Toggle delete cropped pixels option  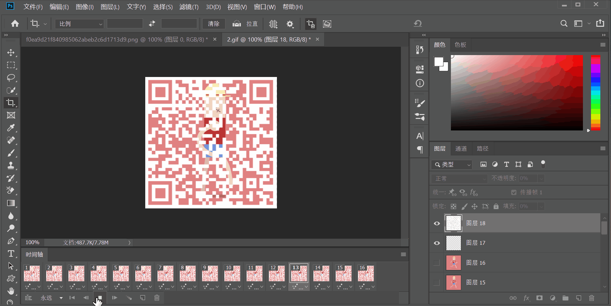point(311,24)
